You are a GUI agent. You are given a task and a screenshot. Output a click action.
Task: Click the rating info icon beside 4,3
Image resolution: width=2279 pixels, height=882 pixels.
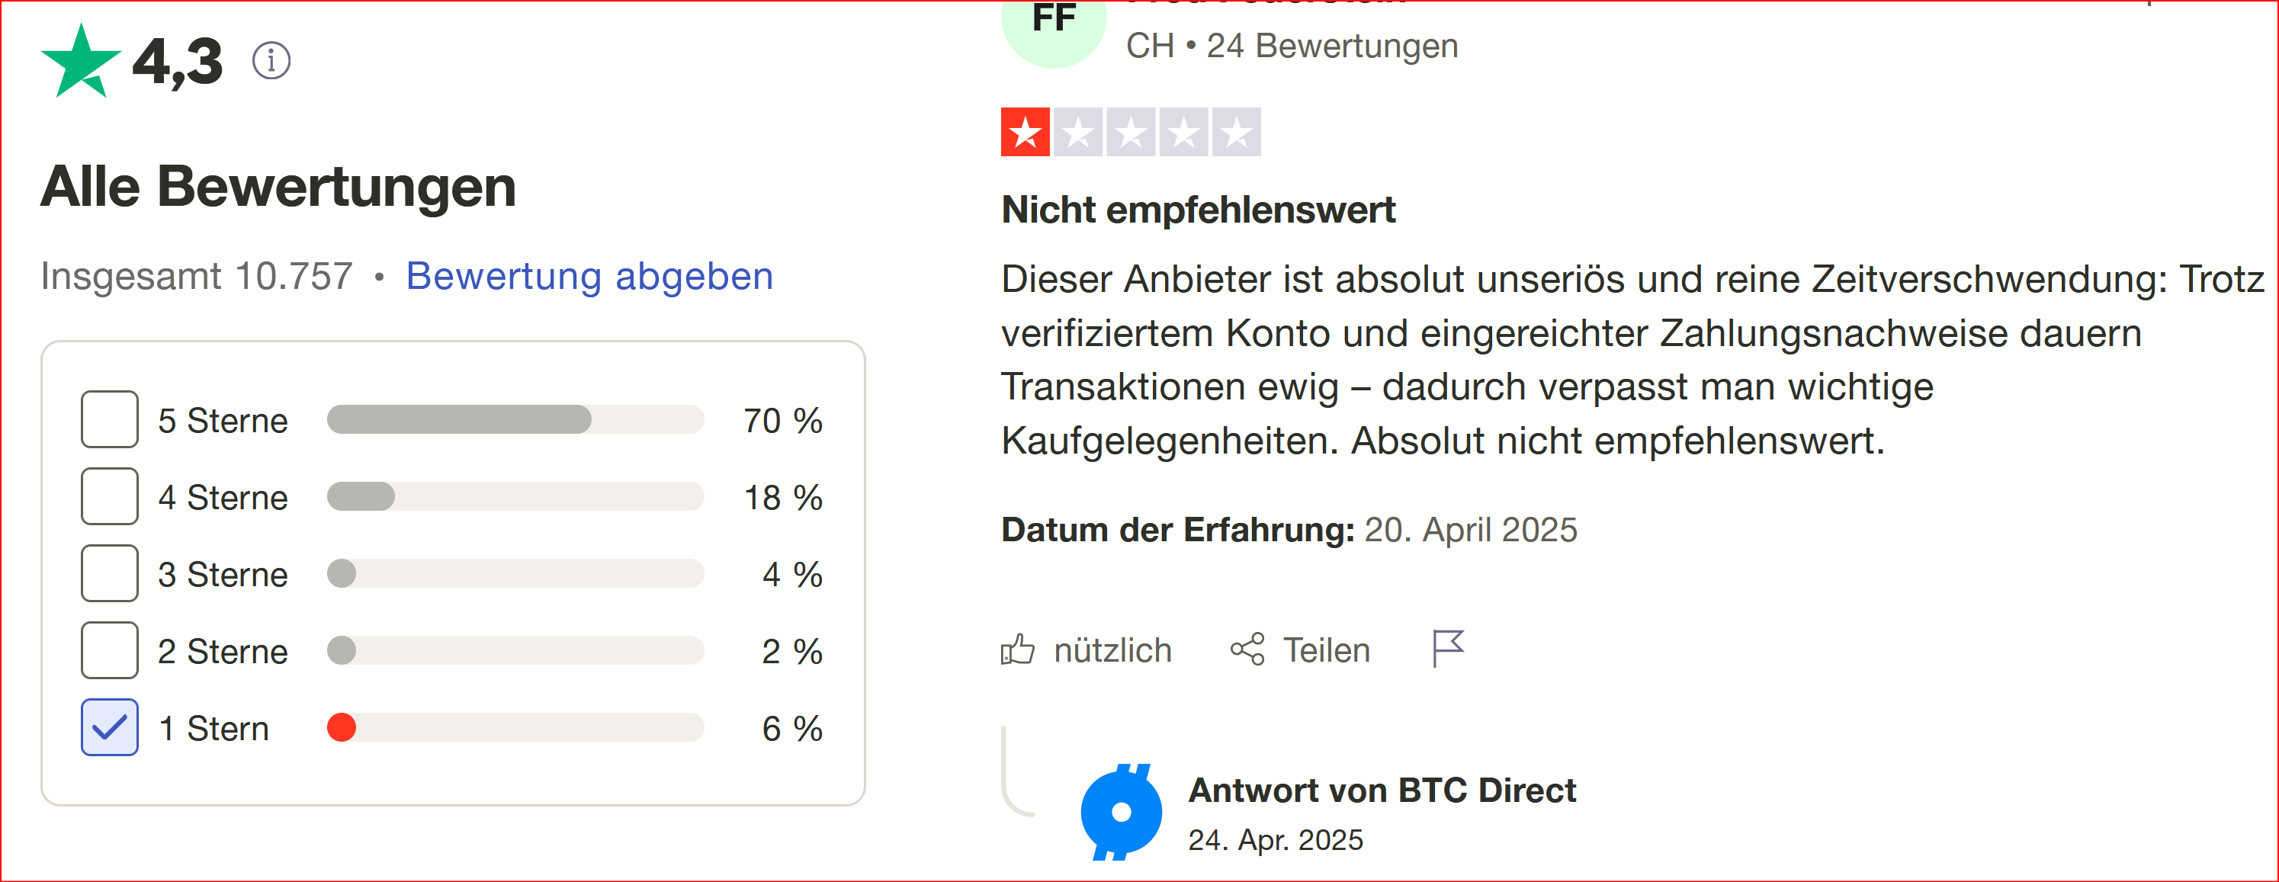[x=271, y=60]
